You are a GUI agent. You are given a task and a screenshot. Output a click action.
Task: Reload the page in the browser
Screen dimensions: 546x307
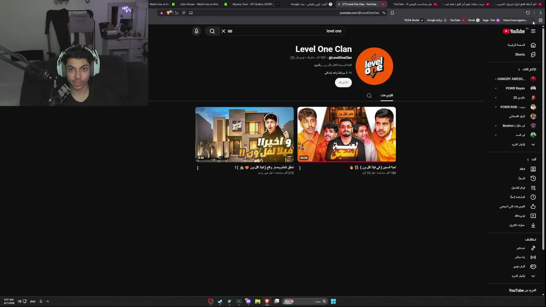528,13
